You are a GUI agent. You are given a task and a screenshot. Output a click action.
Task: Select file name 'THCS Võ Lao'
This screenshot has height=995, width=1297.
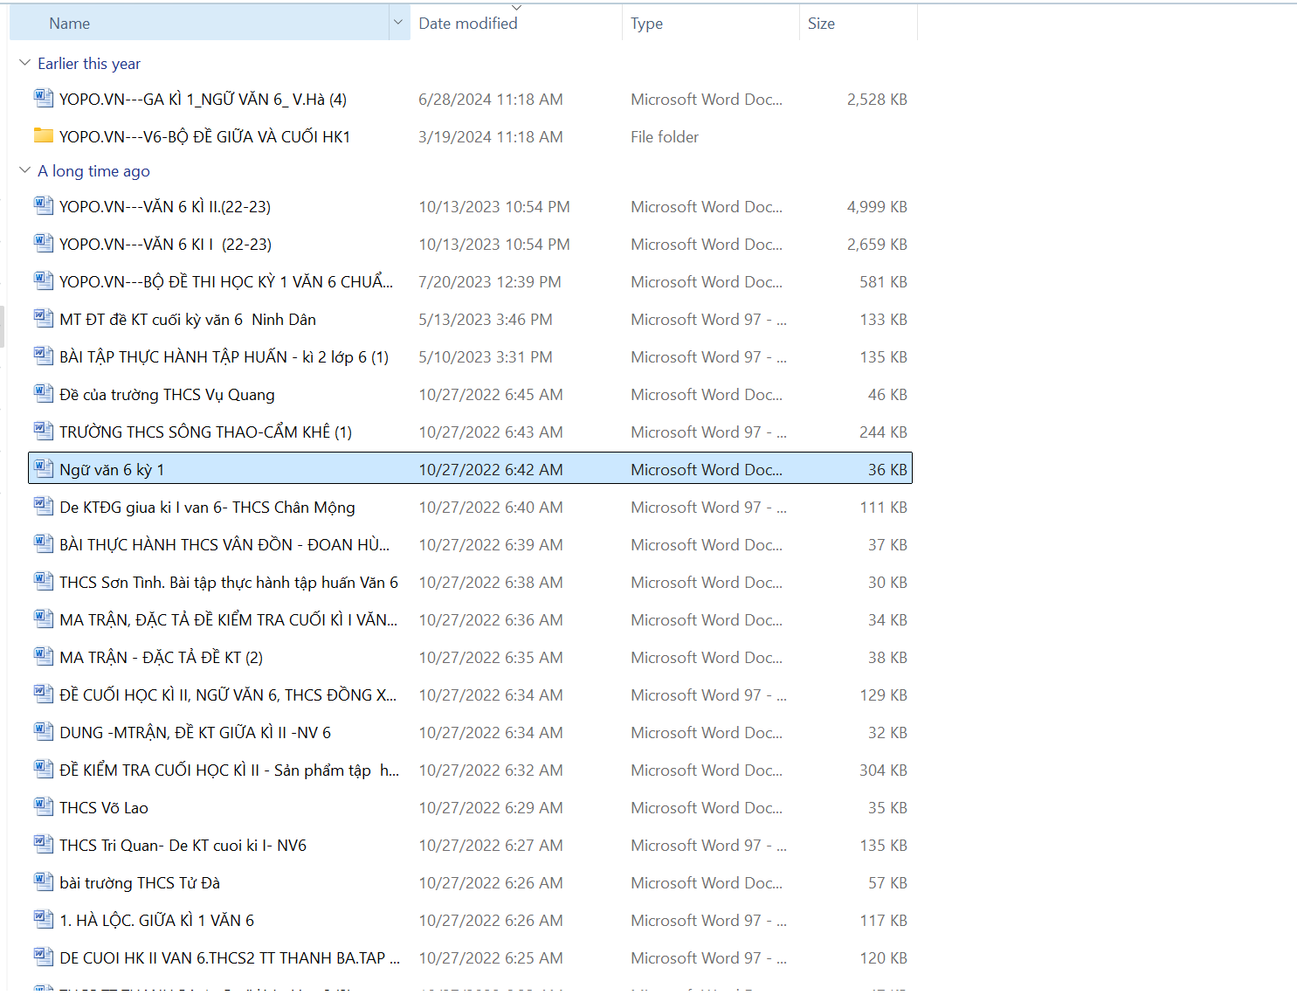(x=104, y=808)
